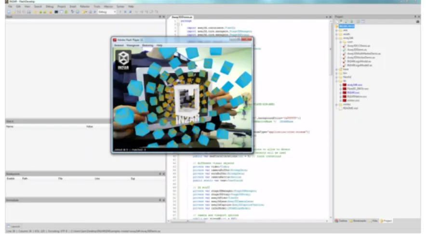This screenshot has width=426, height=234.
Task: Open Besturing menu in Flash Player window
Action: pos(147,45)
